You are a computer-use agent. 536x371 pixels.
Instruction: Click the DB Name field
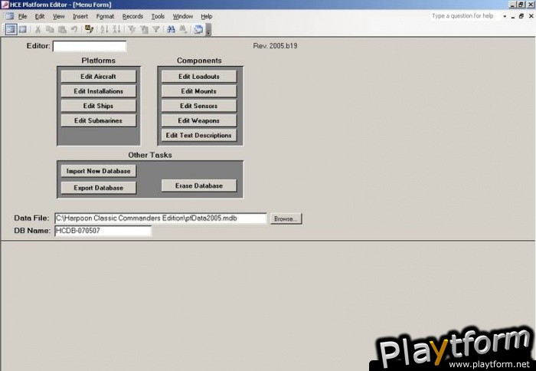[103, 231]
